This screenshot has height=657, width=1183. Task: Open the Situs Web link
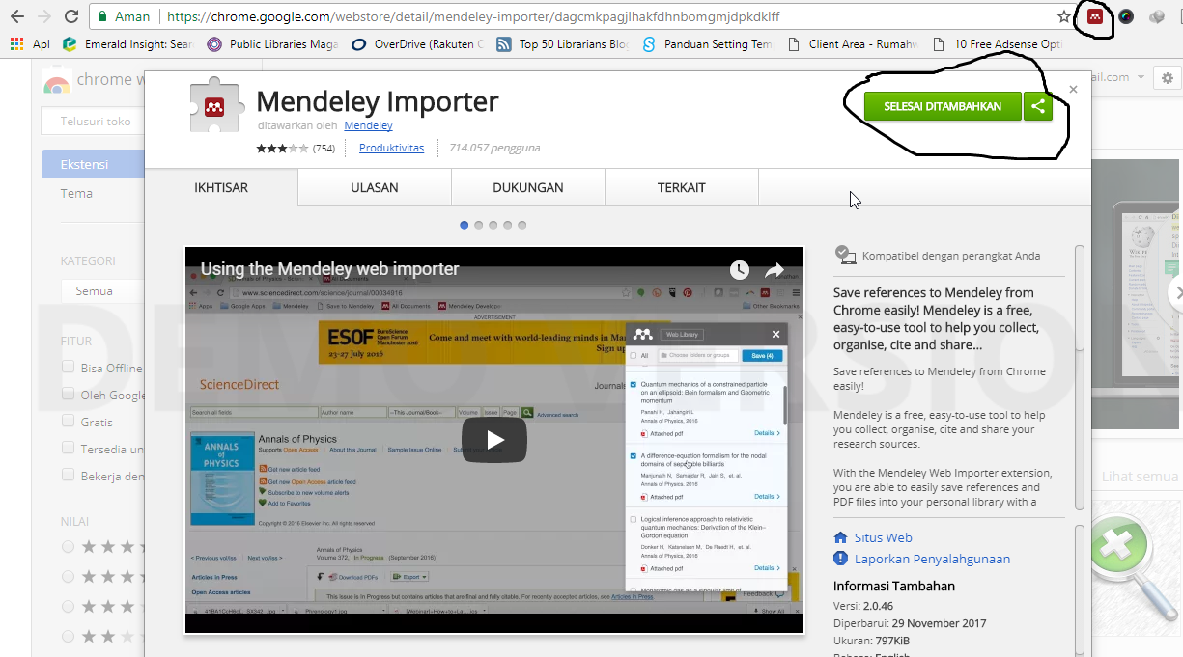click(883, 537)
